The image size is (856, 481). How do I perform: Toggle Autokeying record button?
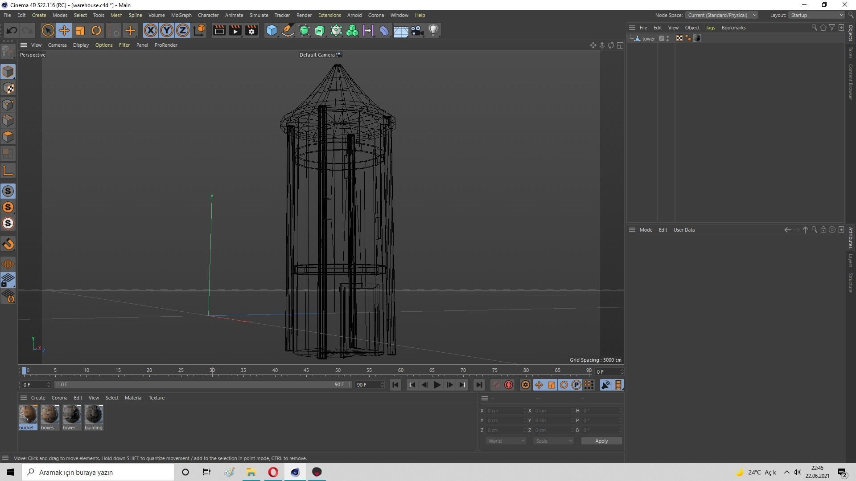(509, 385)
